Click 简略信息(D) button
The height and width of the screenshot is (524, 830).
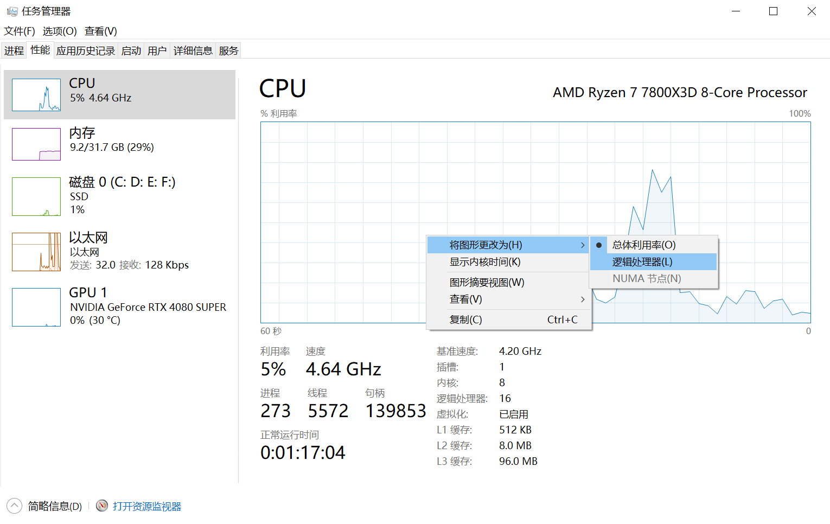[55, 506]
